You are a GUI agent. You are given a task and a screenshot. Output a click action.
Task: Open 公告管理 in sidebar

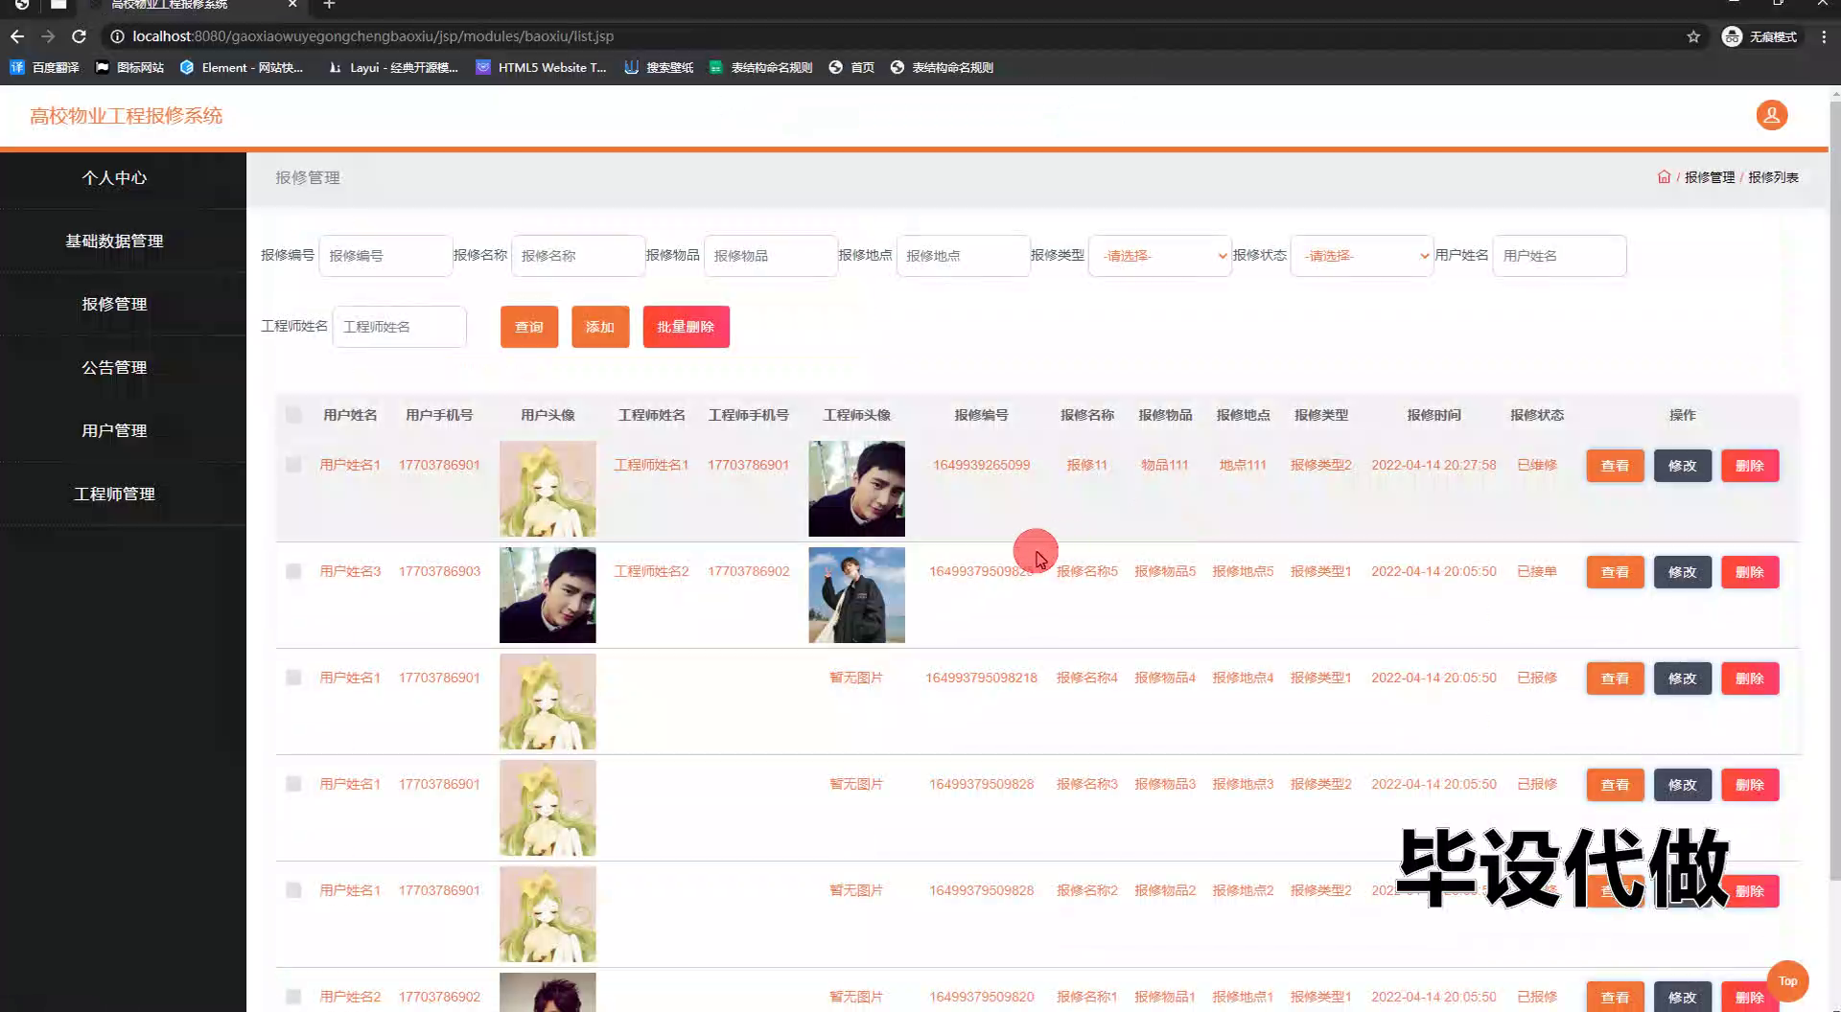[114, 367]
